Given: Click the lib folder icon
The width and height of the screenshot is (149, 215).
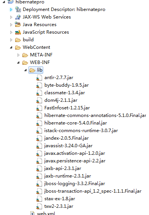Looking at the screenshot, I should point(32,70).
